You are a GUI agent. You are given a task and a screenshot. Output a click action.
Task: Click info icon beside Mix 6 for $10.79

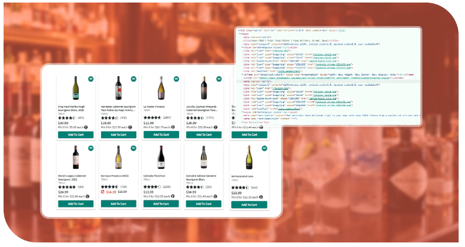[173, 127]
